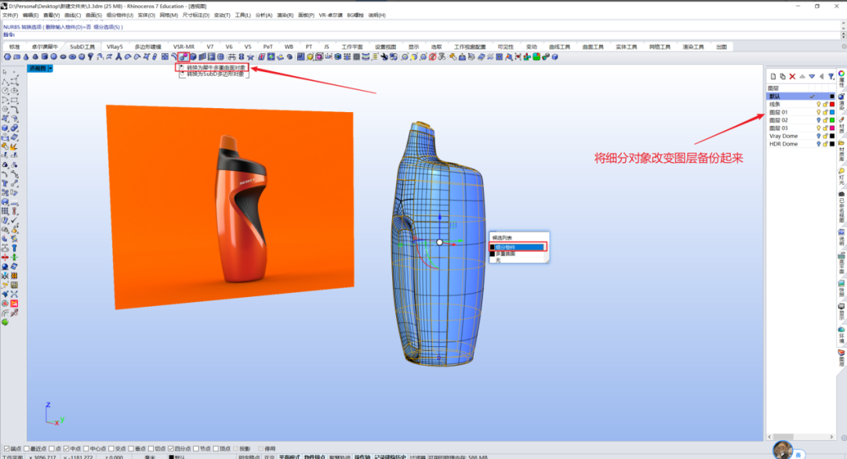The image size is (847, 459).
Task: Enable the 交点 osnap checkbox
Action: [111, 449]
